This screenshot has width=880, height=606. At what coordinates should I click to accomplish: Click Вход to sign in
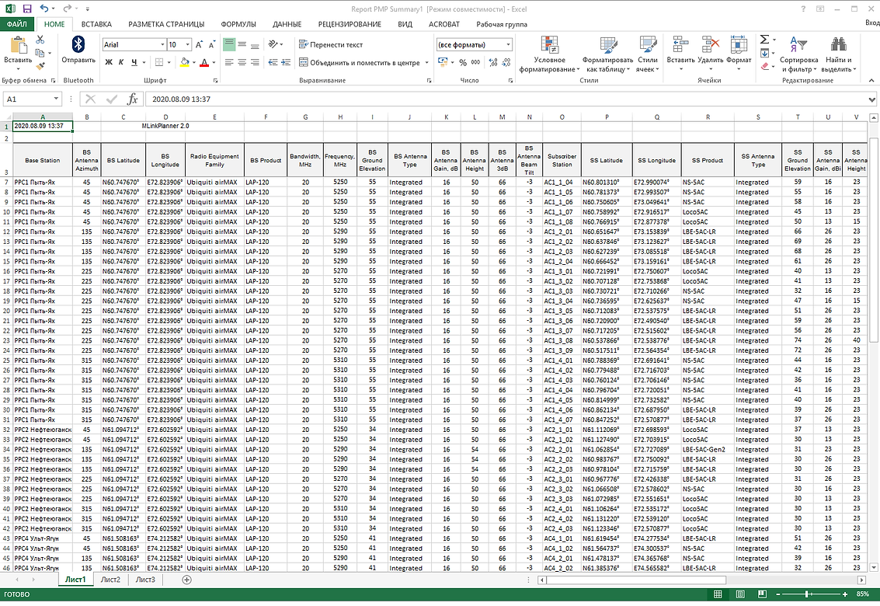(x=872, y=23)
